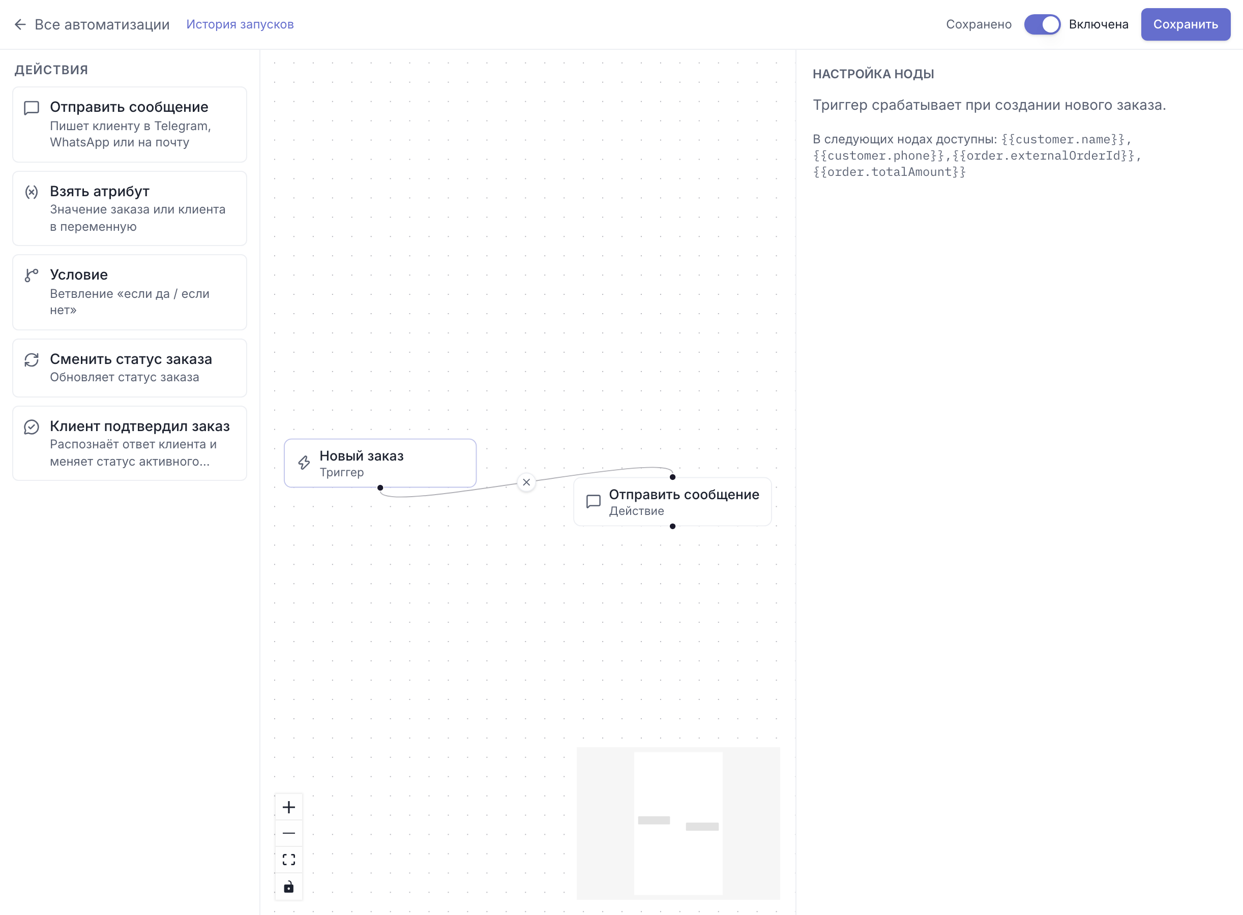Image resolution: width=1243 pixels, height=915 pixels.
Task: Click the Взять атрибут variable icon
Action: coord(32,192)
